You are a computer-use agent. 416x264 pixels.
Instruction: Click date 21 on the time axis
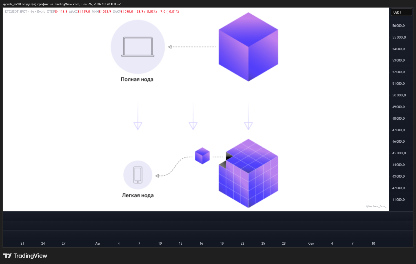[22, 244]
